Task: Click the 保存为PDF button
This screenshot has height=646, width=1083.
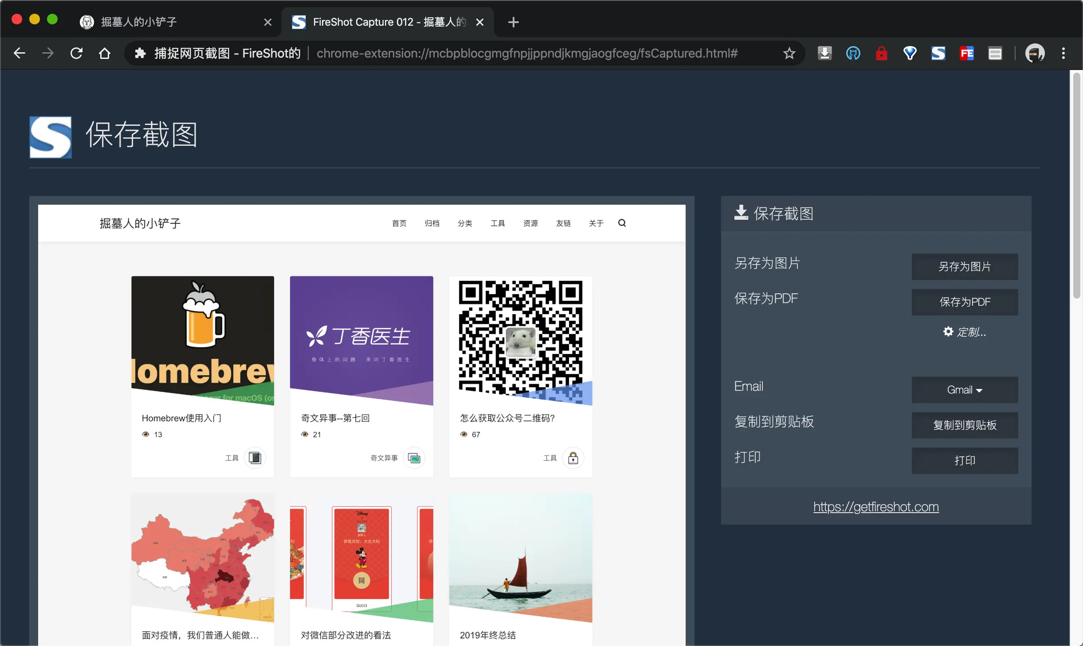Action: click(x=964, y=302)
